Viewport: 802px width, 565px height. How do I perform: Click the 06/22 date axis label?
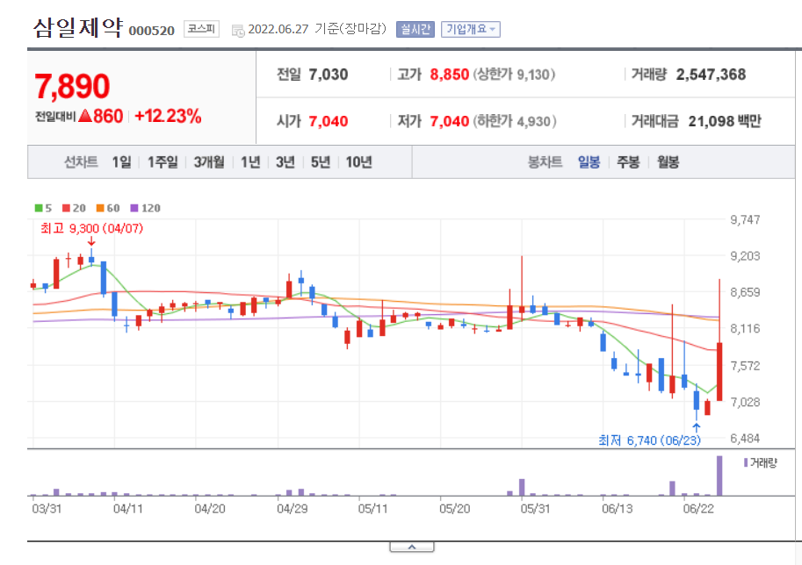pos(698,509)
